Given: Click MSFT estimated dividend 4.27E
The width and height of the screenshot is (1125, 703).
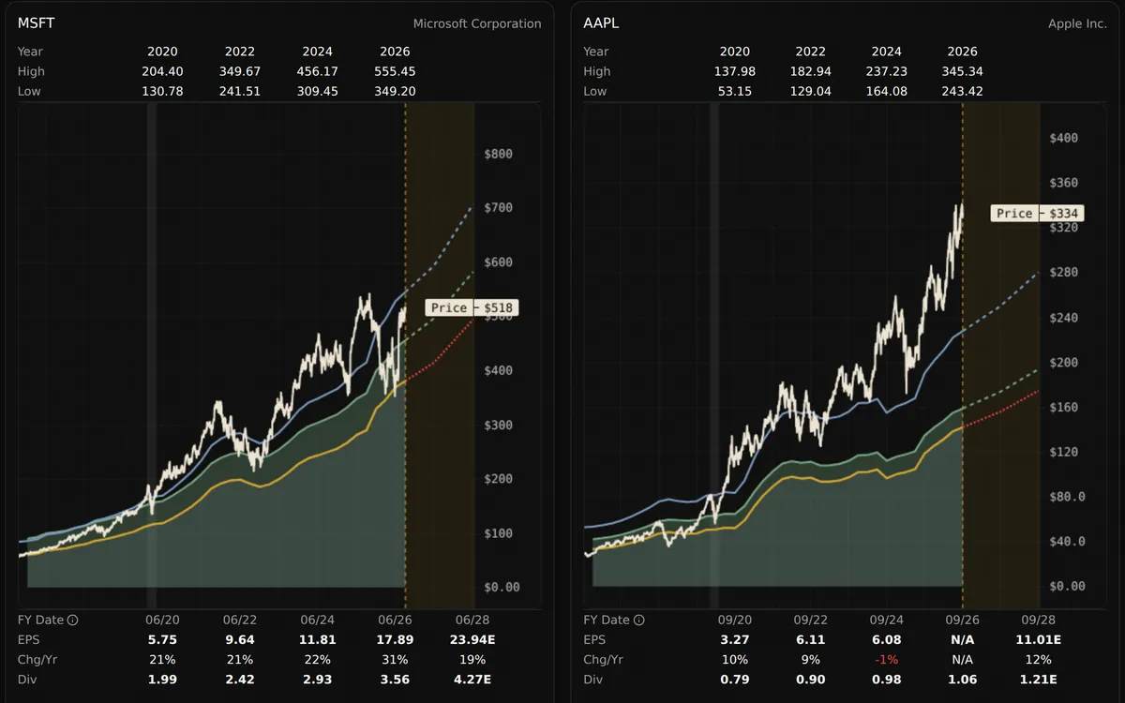Looking at the screenshot, I should pos(472,681).
